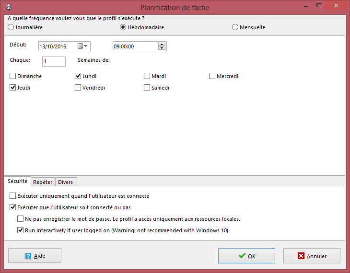Switch to the Répéter tab
350x273 pixels.
pyautogui.click(x=43, y=182)
